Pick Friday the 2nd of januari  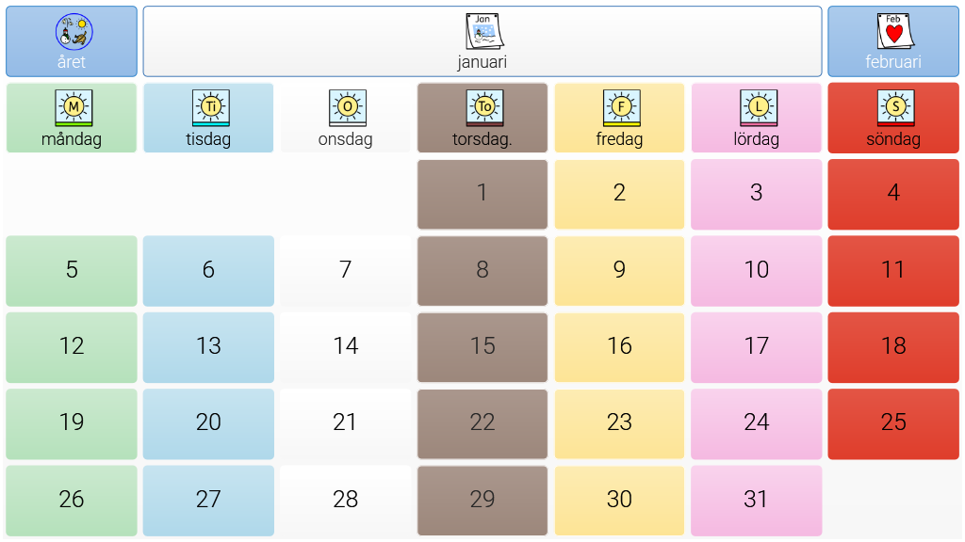[x=619, y=194]
